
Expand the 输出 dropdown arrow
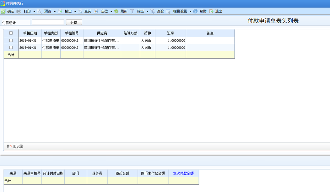point(75,12)
